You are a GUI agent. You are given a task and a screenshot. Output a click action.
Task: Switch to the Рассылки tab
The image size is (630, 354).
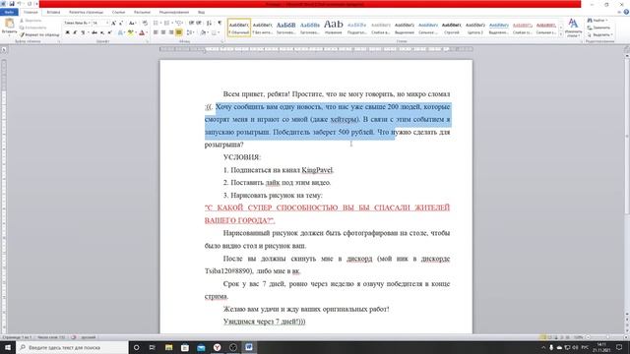click(142, 13)
